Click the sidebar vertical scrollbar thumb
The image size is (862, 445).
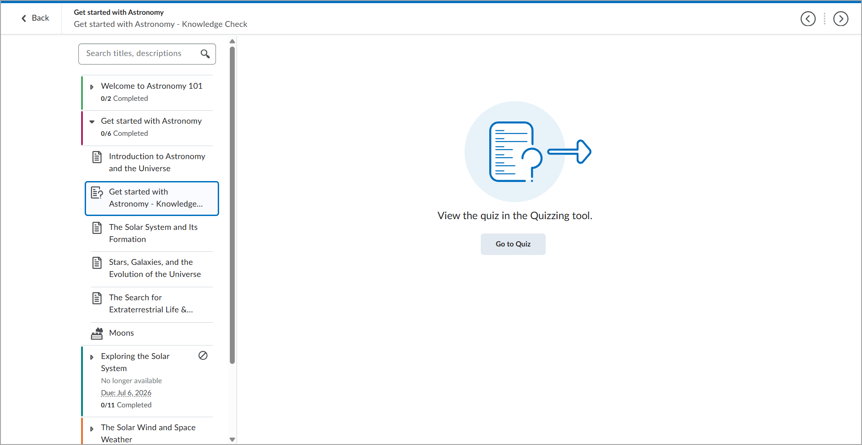pos(232,205)
